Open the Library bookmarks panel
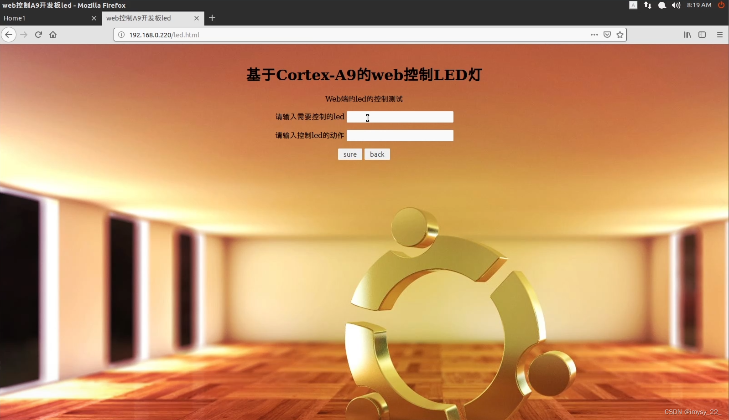Screen dimensions: 729x420 point(687,35)
